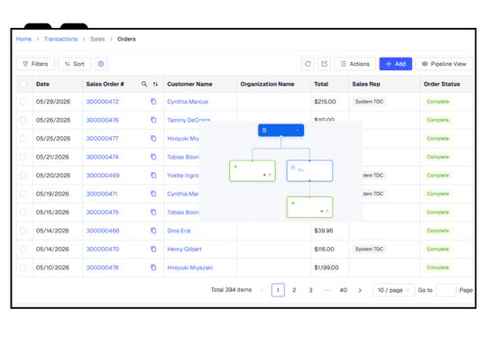Open the Actions menu
Screen dimensions: 487x346
(x=355, y=64)
